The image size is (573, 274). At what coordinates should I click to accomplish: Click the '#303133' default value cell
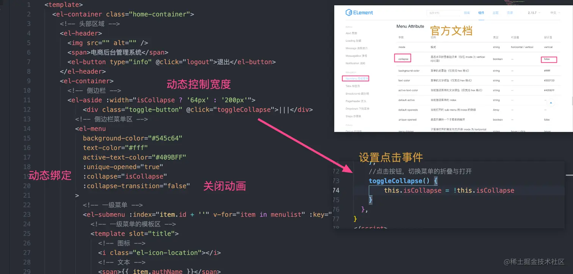549,81
